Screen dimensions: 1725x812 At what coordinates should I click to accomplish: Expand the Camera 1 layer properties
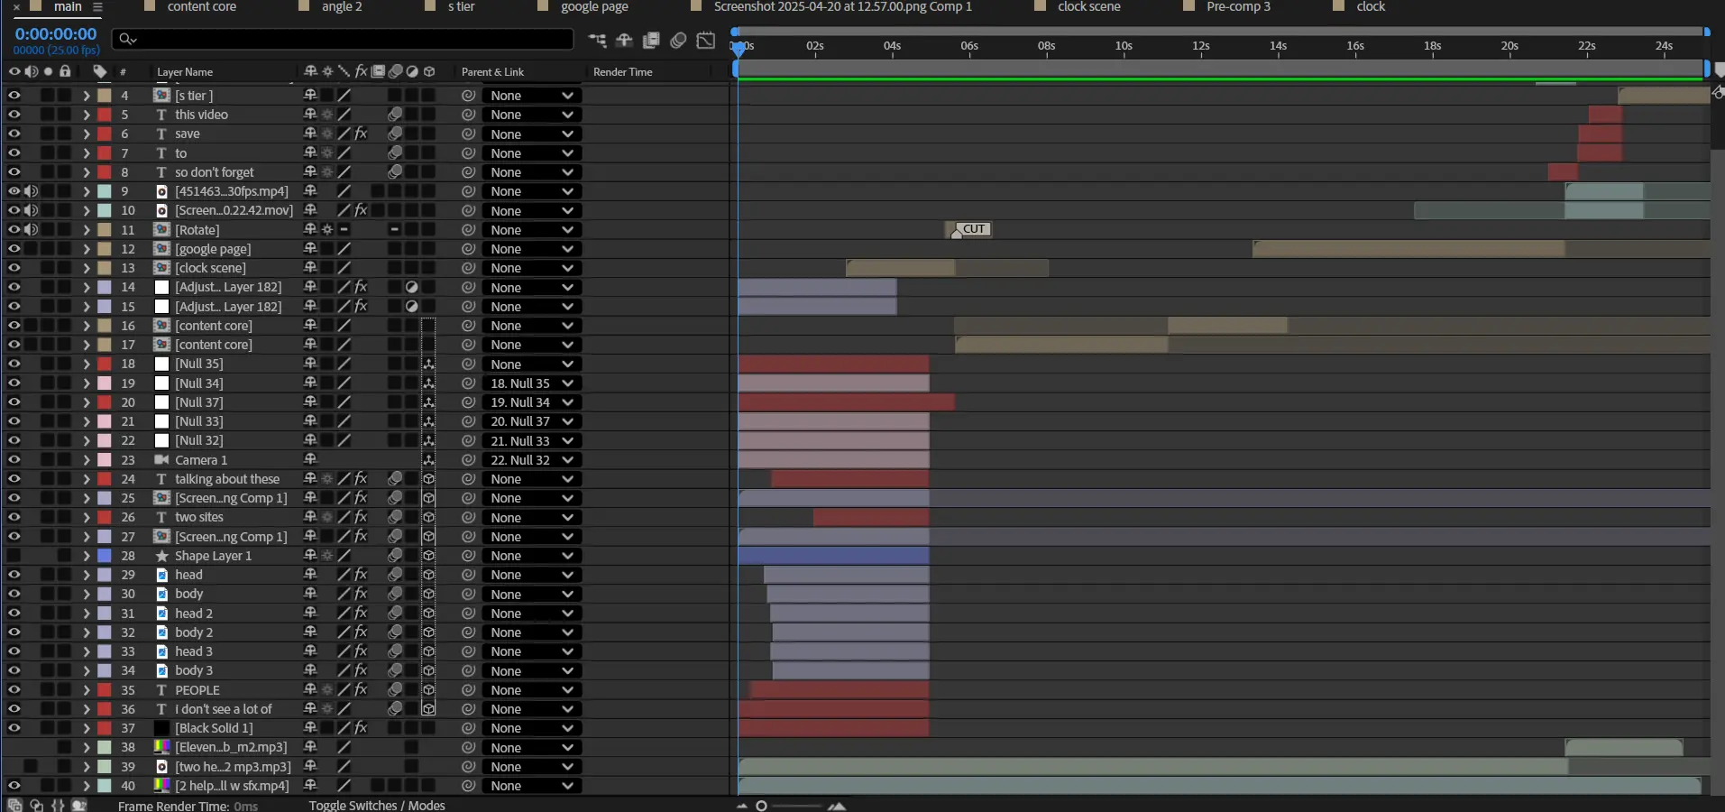[87, 460]
